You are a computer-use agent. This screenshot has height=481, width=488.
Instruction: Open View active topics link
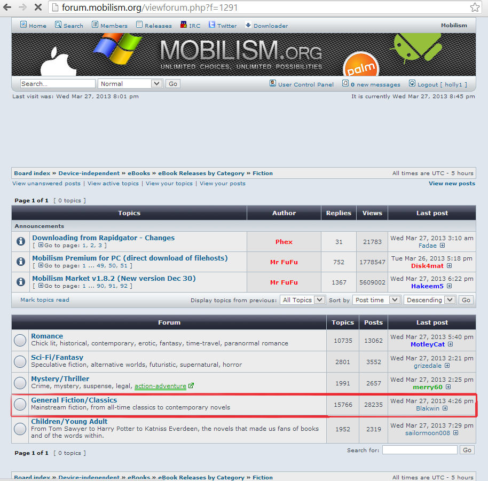113,184
